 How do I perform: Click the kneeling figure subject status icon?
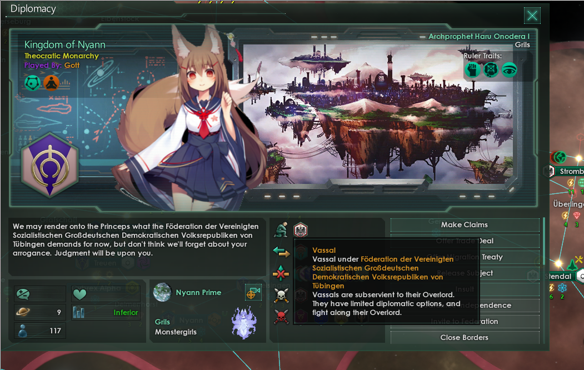(281, 229)
